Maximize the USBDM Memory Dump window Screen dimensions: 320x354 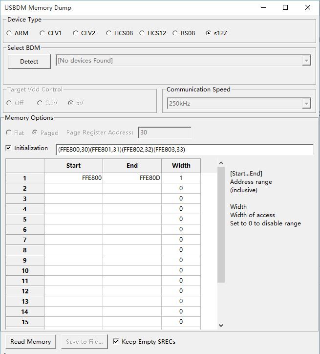point(285,7)
